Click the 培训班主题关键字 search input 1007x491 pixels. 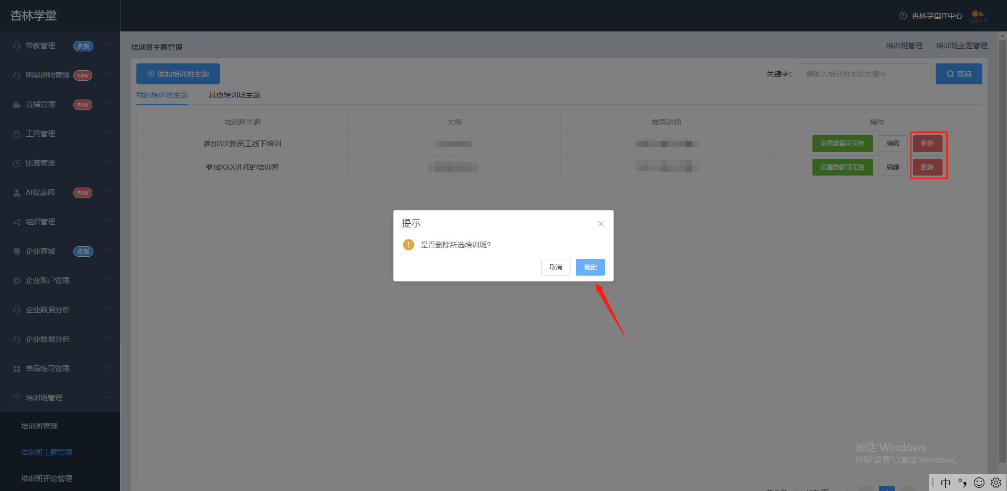[x=864, y=74]
